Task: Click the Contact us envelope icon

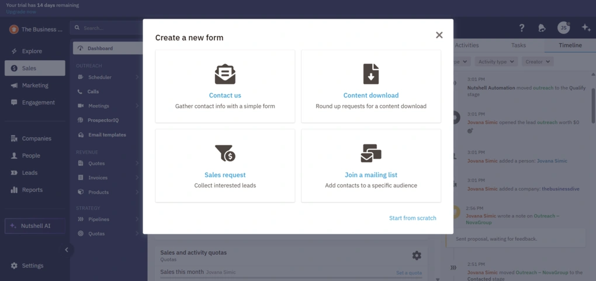Action: pos(225,74)
